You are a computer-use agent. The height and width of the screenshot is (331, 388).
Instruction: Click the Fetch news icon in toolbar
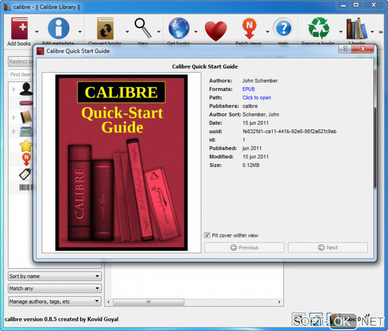(249, 28)
